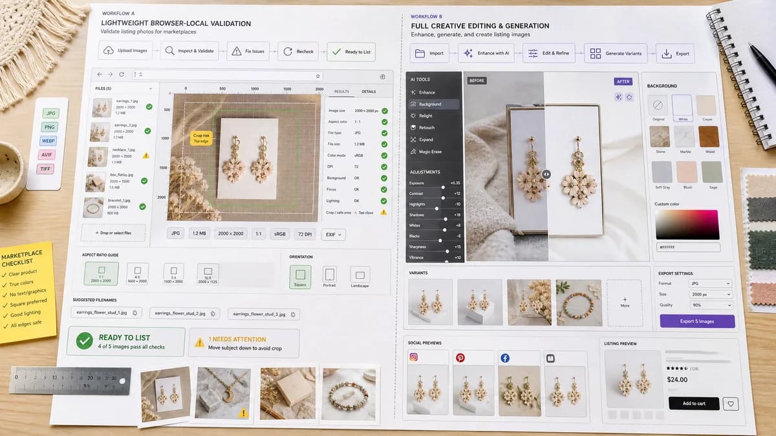
Task: Click the sparkle icon under the After label
Action: (618, 97)
